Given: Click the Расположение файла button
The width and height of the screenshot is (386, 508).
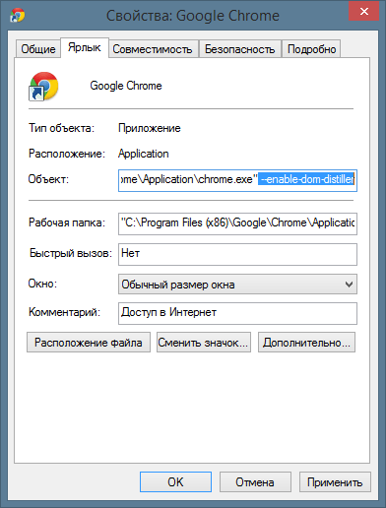Looking at the screenshot, I should (89, 343).
